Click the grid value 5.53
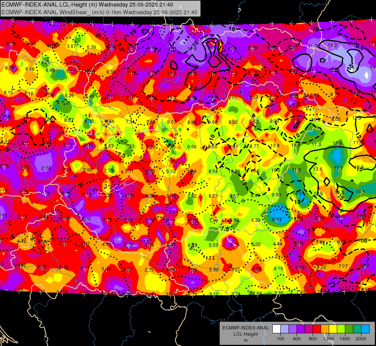This screenshot has width=376, height=346. point(214,245)
